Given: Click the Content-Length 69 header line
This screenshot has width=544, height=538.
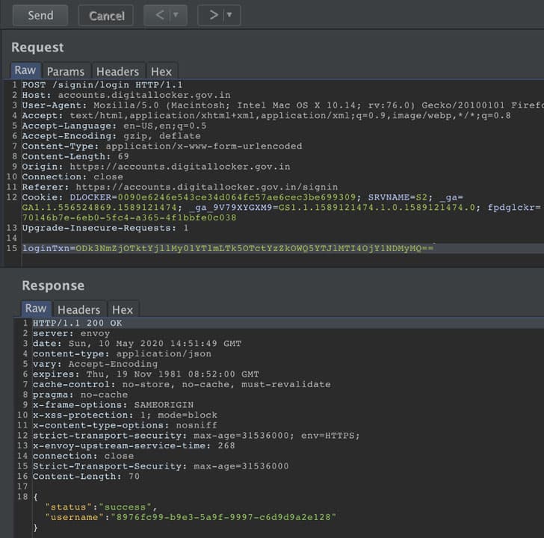Looking at the screenshot, I should (x=75, y=156).
